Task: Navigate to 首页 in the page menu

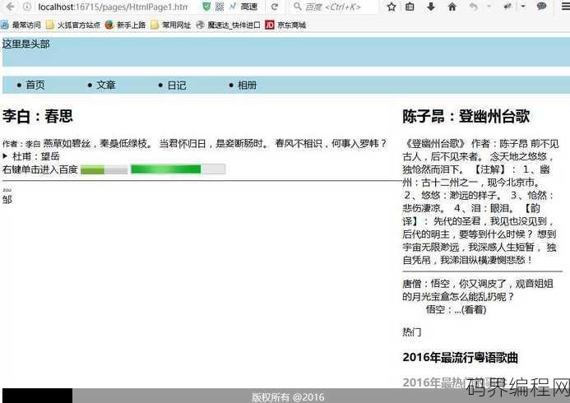Action: pos(35,86)
